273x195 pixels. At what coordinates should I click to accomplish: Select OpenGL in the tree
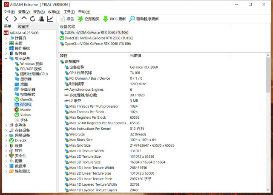coord(24,100)
